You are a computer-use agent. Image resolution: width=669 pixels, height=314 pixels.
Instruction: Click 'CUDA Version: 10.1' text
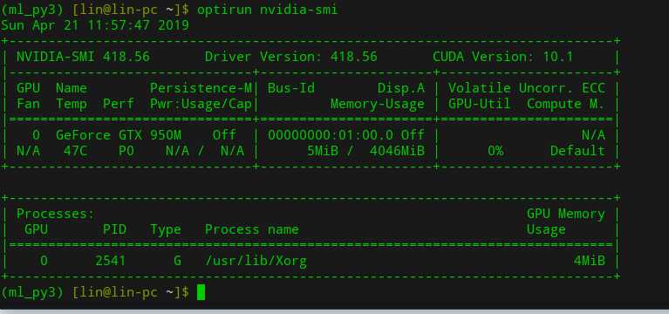click(503, 57)
